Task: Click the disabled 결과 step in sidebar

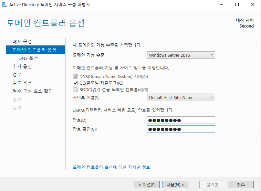Action: click(17, 108)
